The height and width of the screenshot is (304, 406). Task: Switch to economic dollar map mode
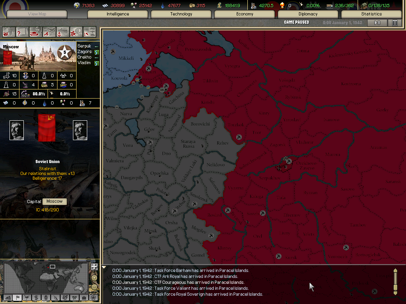(36, 298)
